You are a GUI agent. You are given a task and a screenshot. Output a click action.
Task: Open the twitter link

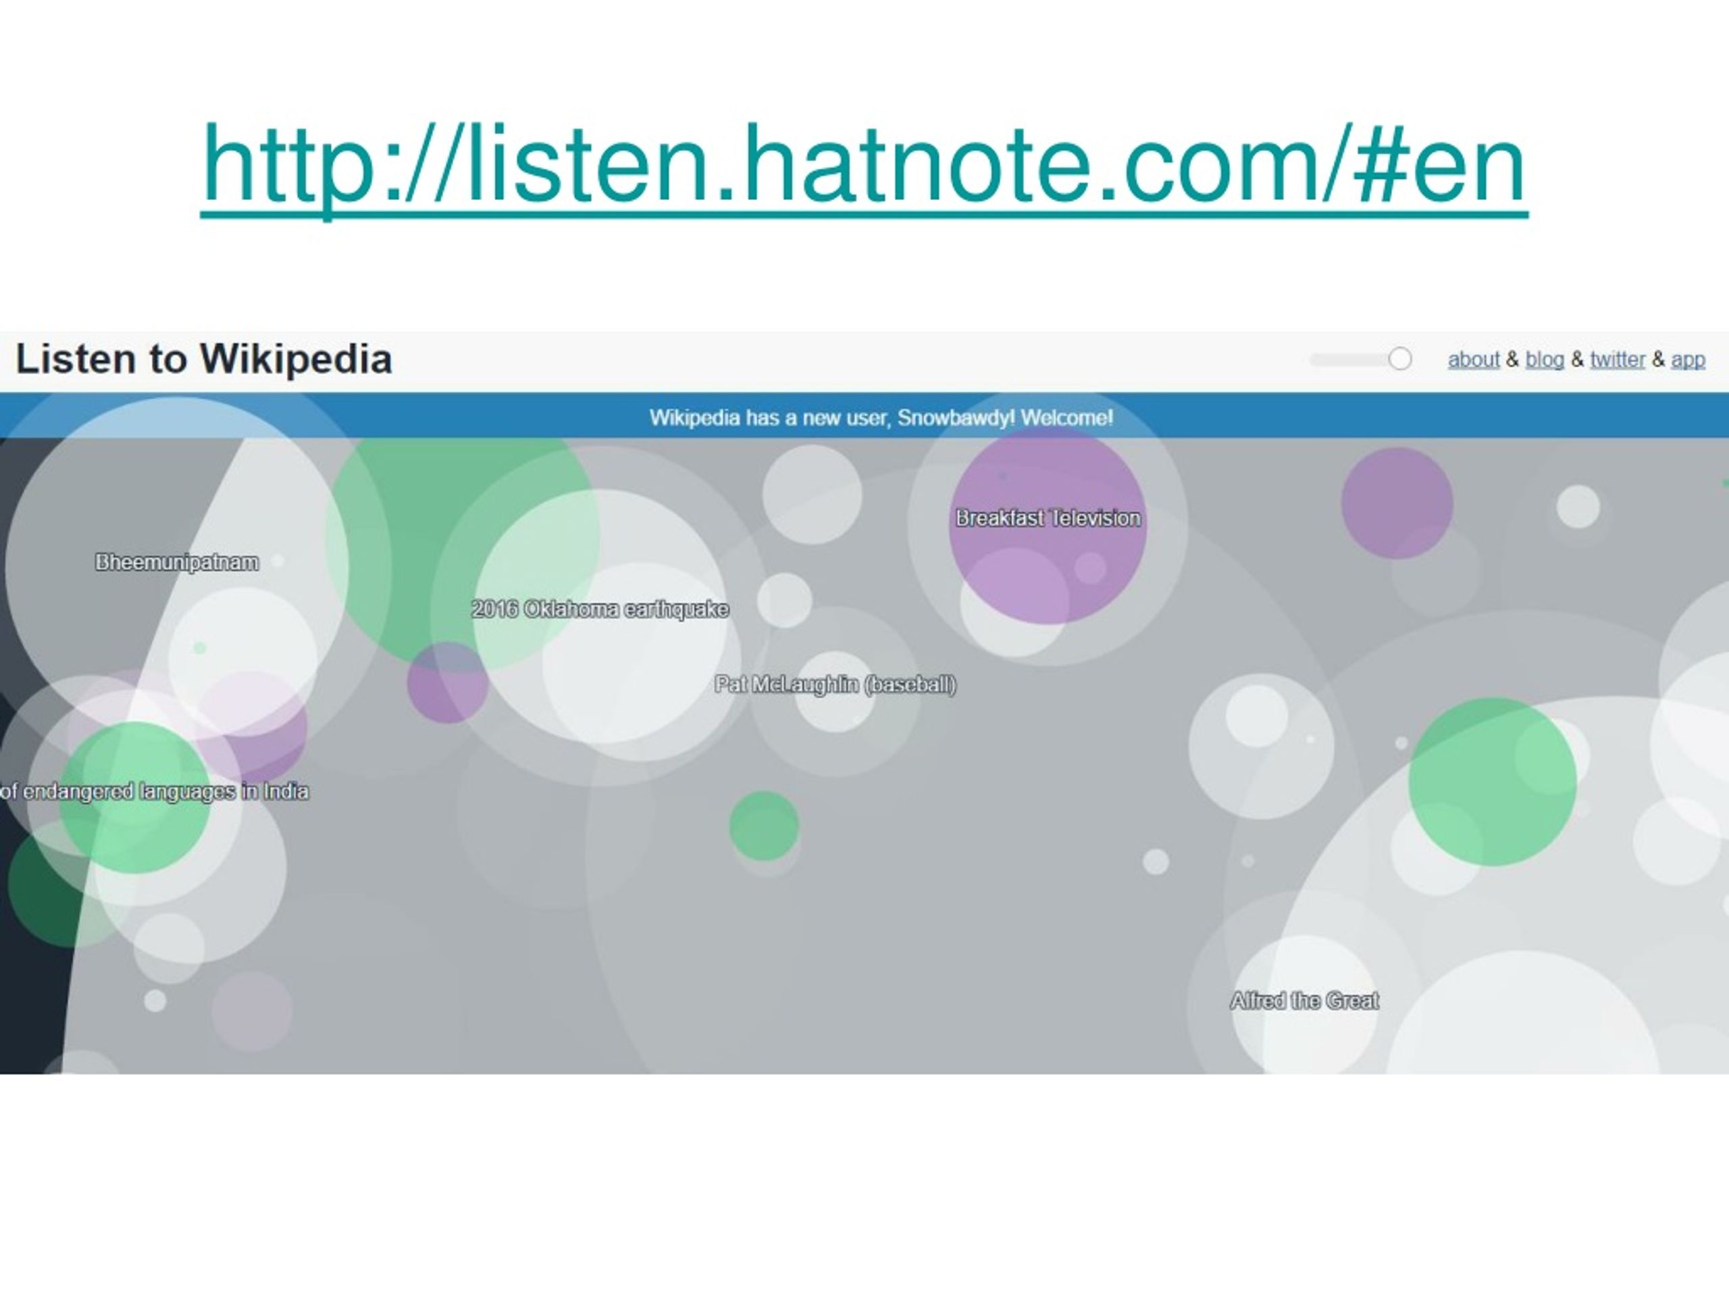1618,359
